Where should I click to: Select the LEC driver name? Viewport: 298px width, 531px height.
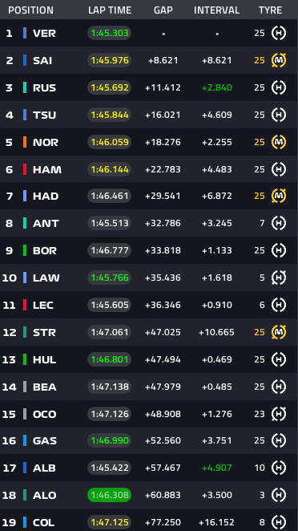(43, 305)
